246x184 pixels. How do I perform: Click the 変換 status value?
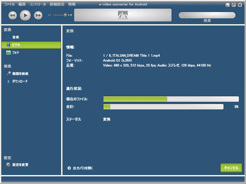[107, 119]
